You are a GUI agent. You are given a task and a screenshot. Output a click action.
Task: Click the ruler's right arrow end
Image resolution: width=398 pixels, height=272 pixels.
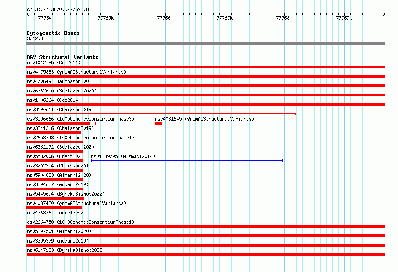click(384, 14)
